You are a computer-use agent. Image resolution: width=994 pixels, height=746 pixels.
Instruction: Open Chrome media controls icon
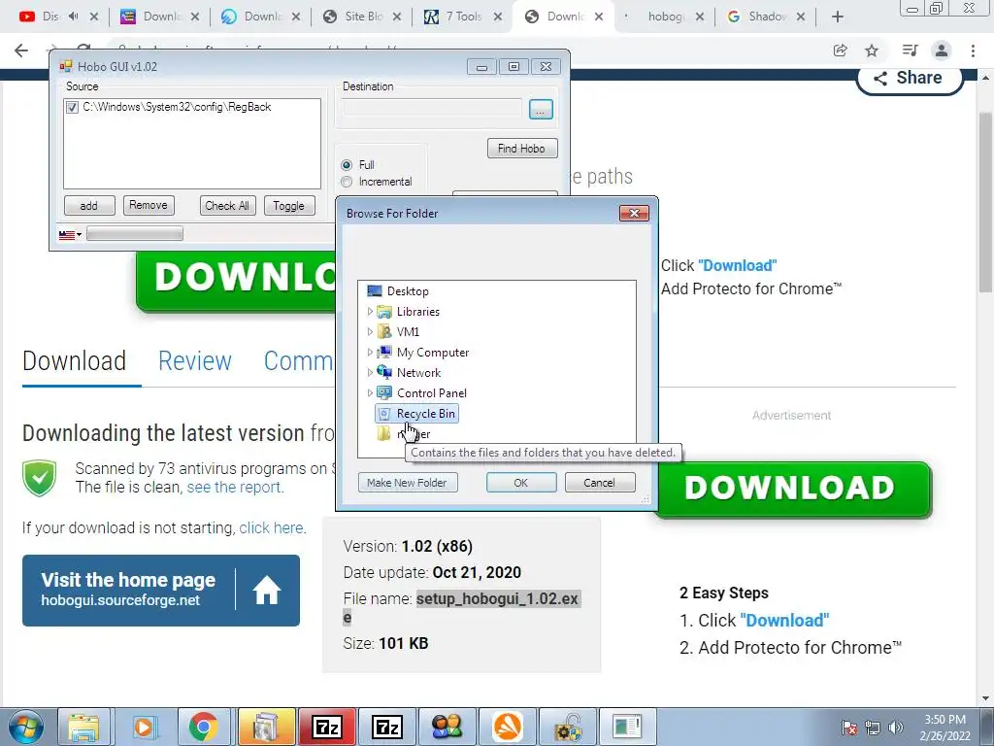click(910, 51)
